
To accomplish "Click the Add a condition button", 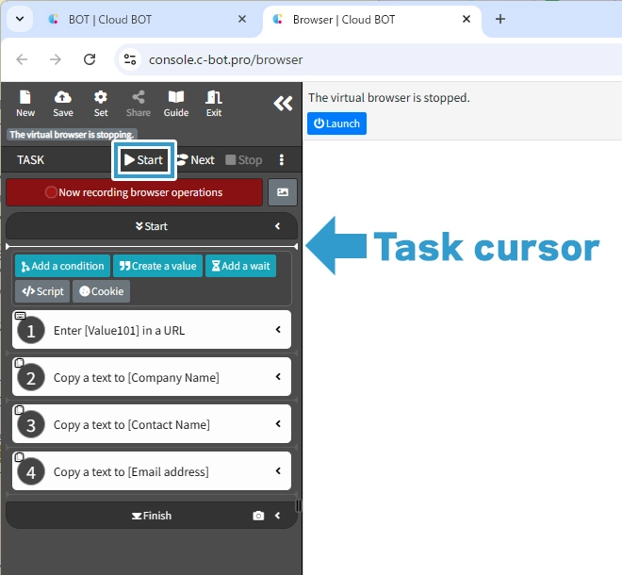I will pos(62,266).
